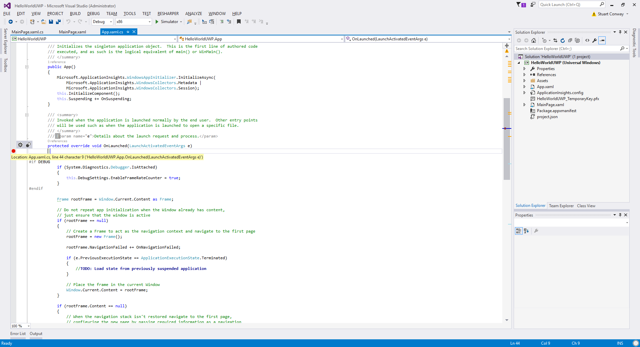The width and height of the screenshot is (640, 347).
Task: Open Properties via the wrench icon in Solution Explorer
Action: [x=594, y=40]
